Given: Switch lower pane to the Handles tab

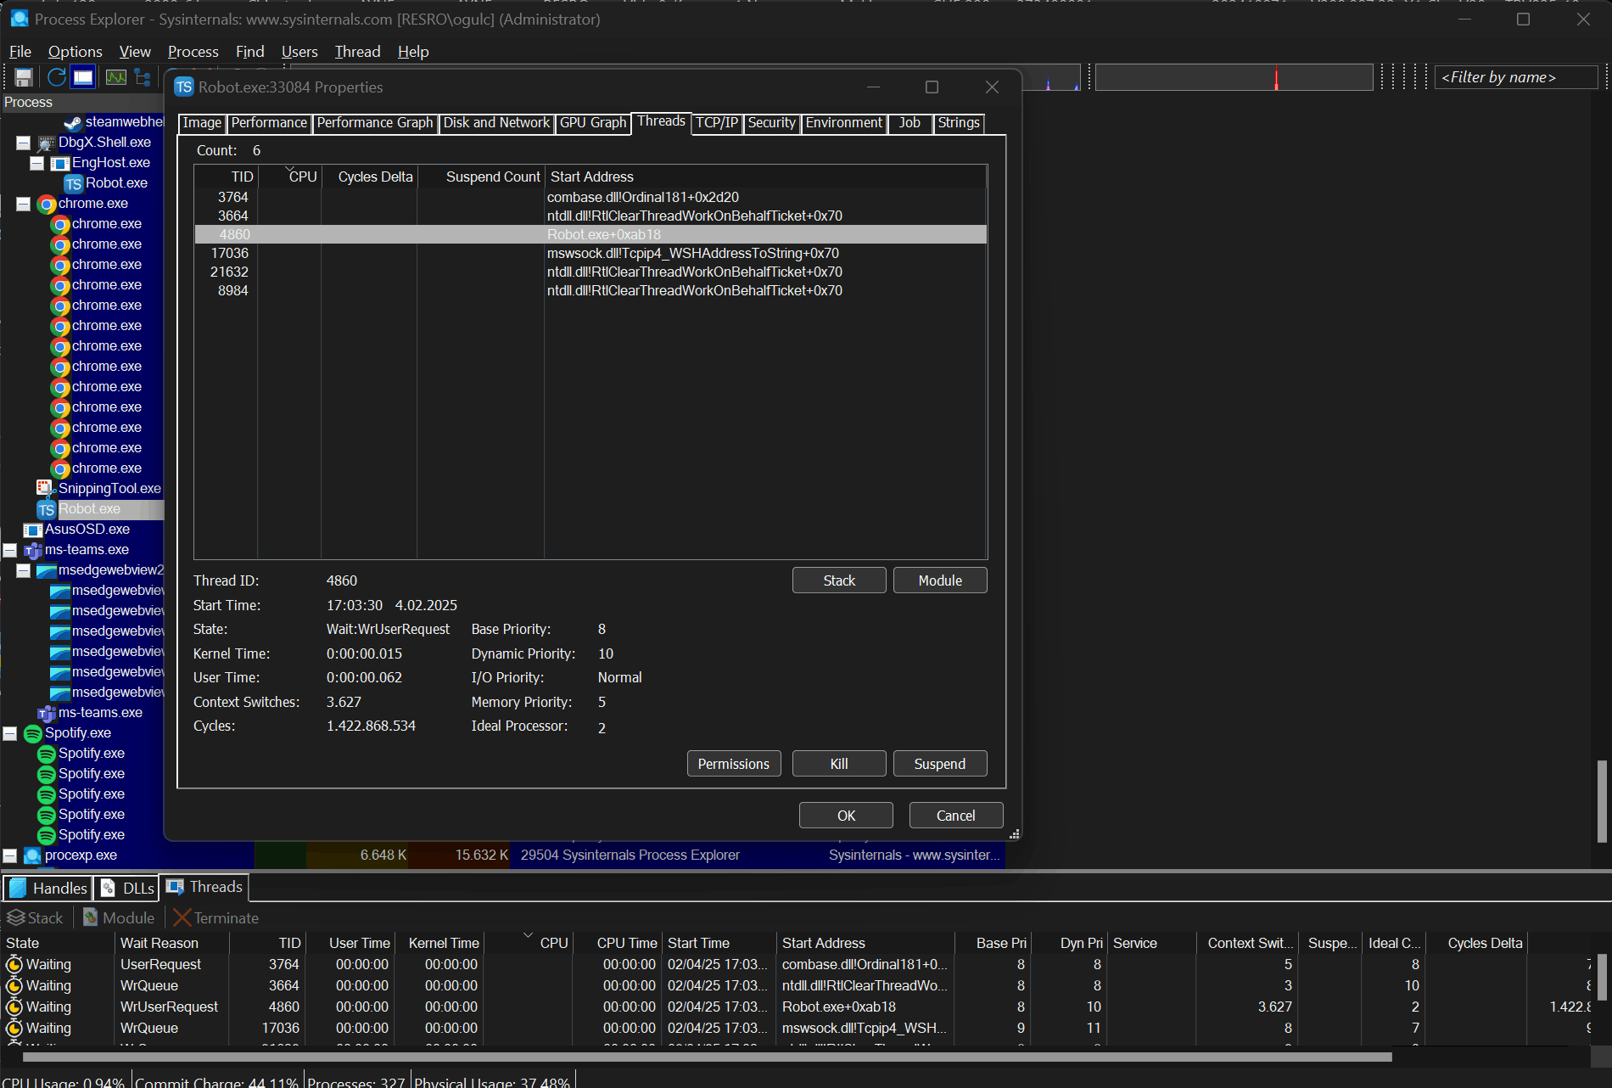Looking at the screenshot, I should point(49,888).
